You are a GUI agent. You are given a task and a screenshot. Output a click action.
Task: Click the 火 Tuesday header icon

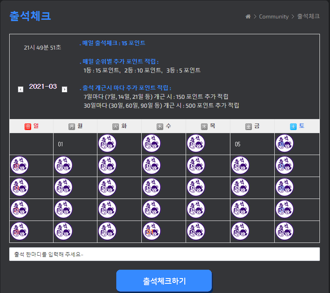(115, 127)
